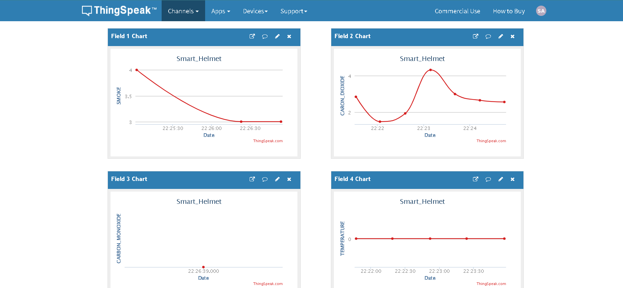Open the Apps dropdown menu
623x288 pixels.
click(x=220, y=11)
